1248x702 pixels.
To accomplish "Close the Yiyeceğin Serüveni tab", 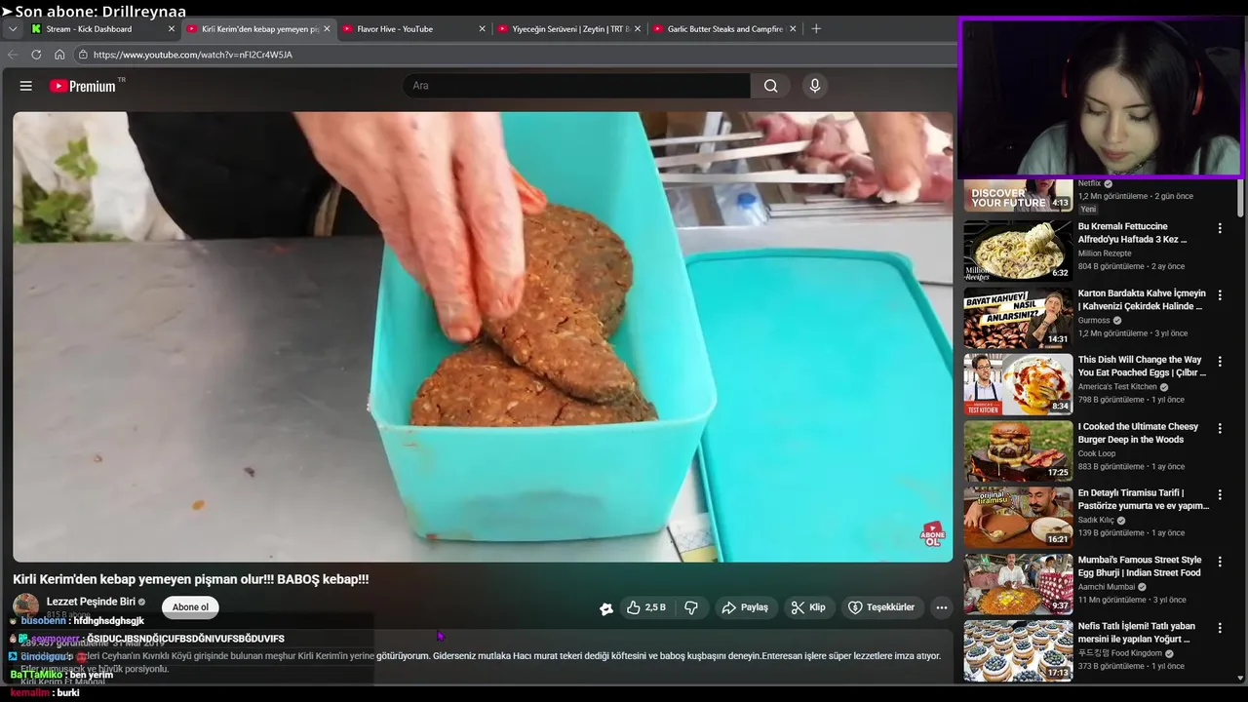I will point(638,29).
